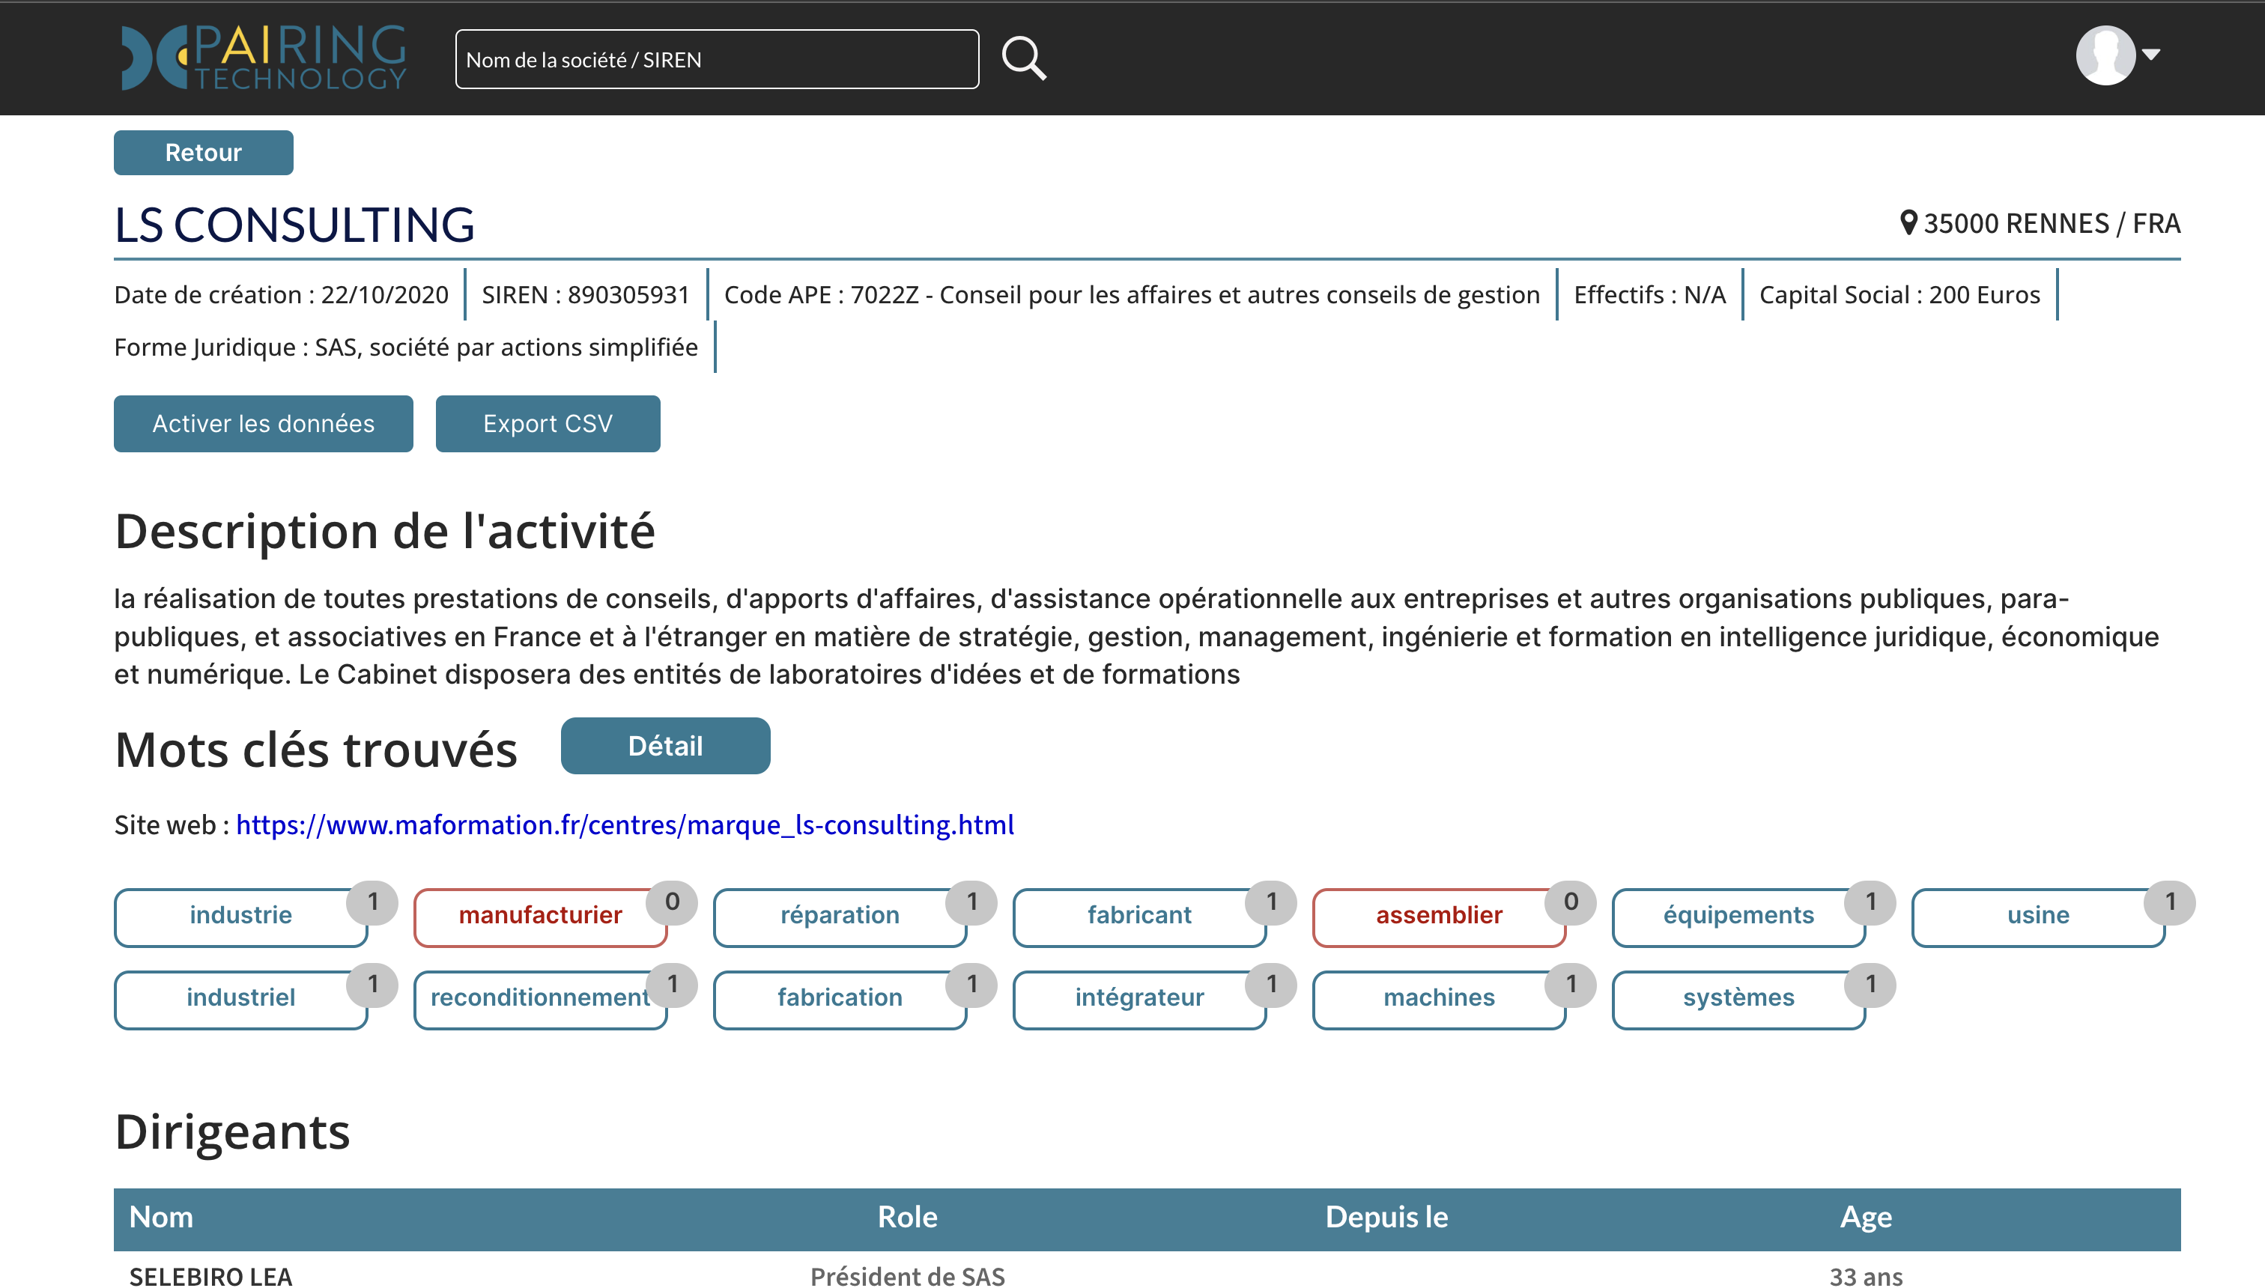Click the count badge on industrie

click(x=372, y=902)
